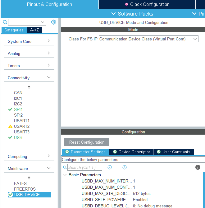Click USBD_MAX_STR_DESC... parameter name
Screen dimensions: 205x208
tap(106, 193)
